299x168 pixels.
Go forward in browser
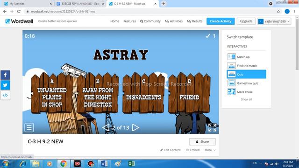(12, 11)
